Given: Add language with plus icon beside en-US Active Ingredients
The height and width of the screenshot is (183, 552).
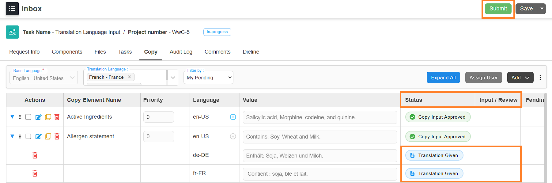Looking at the screenshot, I should tap(233, 117).
